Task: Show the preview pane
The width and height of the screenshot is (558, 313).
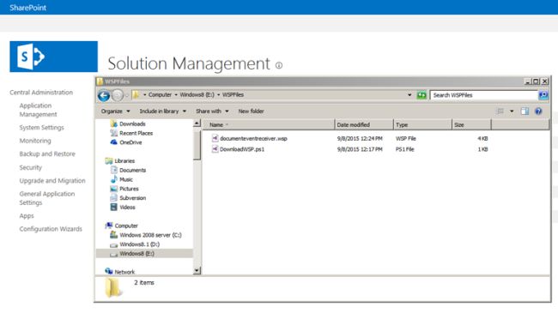Action: (x=525, y=111)
